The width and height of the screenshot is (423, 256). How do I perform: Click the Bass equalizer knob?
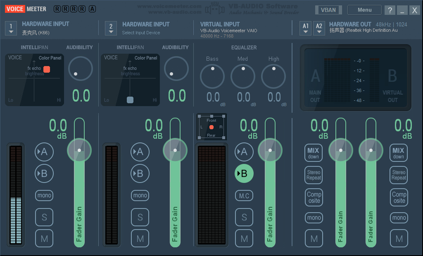point(212,77)
